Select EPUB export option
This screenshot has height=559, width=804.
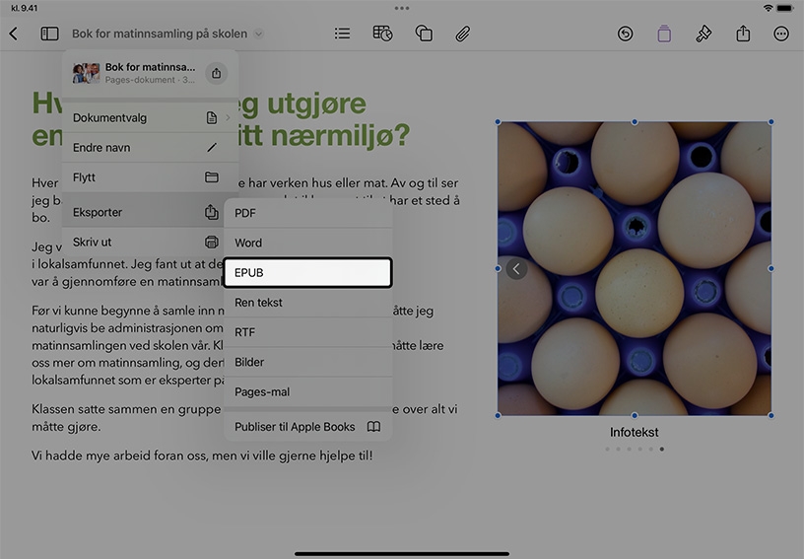[x=308, y=273]
